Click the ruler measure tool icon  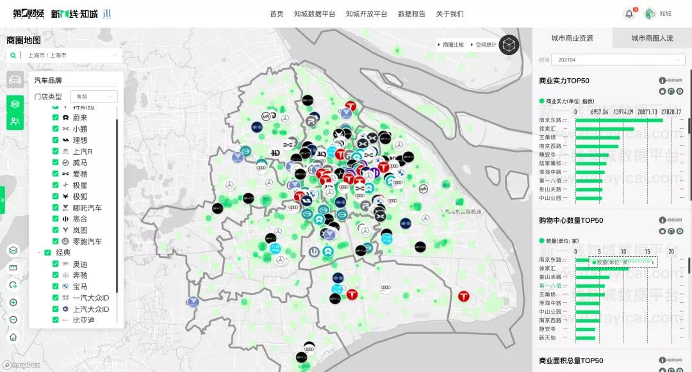(x=13, y=268)
